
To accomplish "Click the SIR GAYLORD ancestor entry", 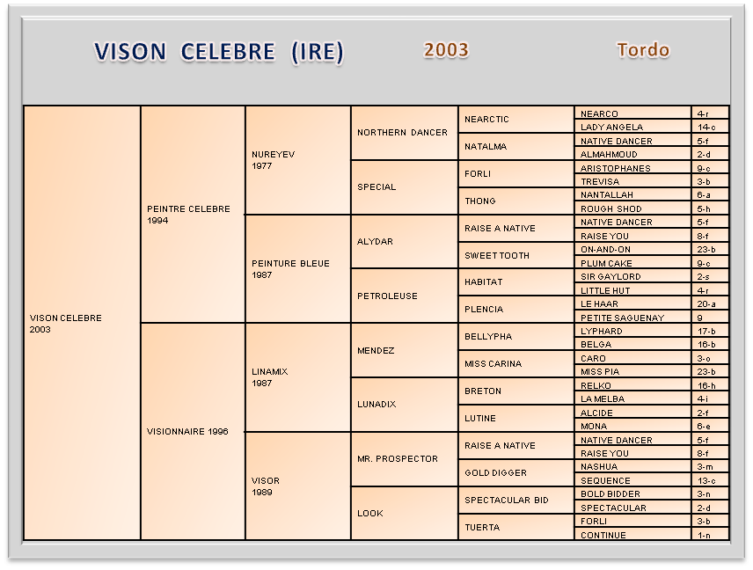I will [x=632, y=276].
